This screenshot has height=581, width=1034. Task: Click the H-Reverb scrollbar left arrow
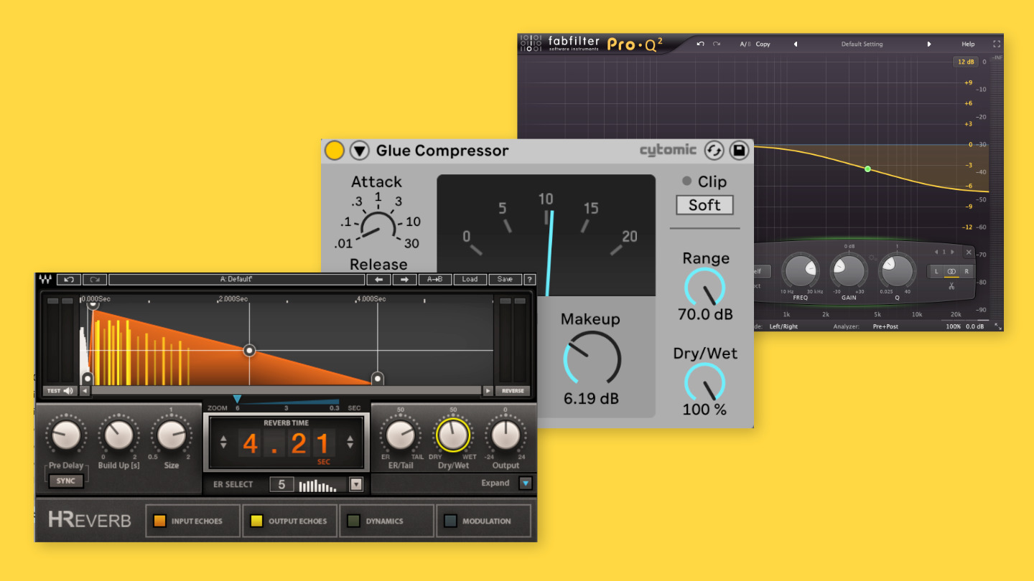[85, 391]
